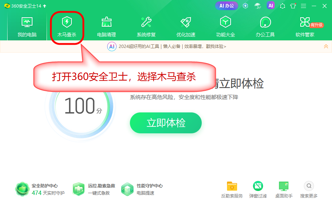This screenshot has width=332, height=209.
Task: Open 办公工具 tab
Action: [265, 27]
